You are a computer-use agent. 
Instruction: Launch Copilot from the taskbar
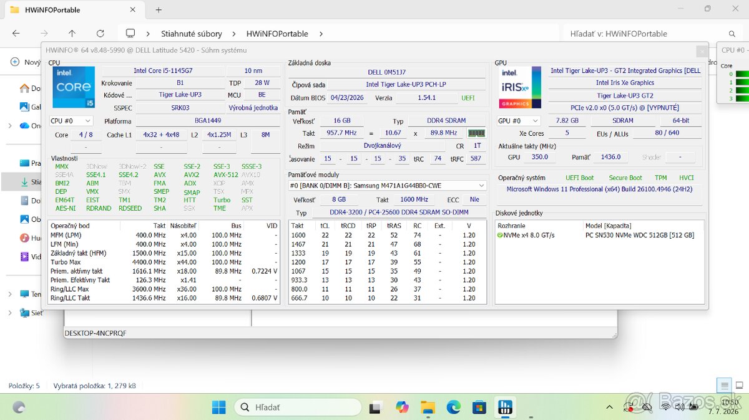[x=402, y=407]
